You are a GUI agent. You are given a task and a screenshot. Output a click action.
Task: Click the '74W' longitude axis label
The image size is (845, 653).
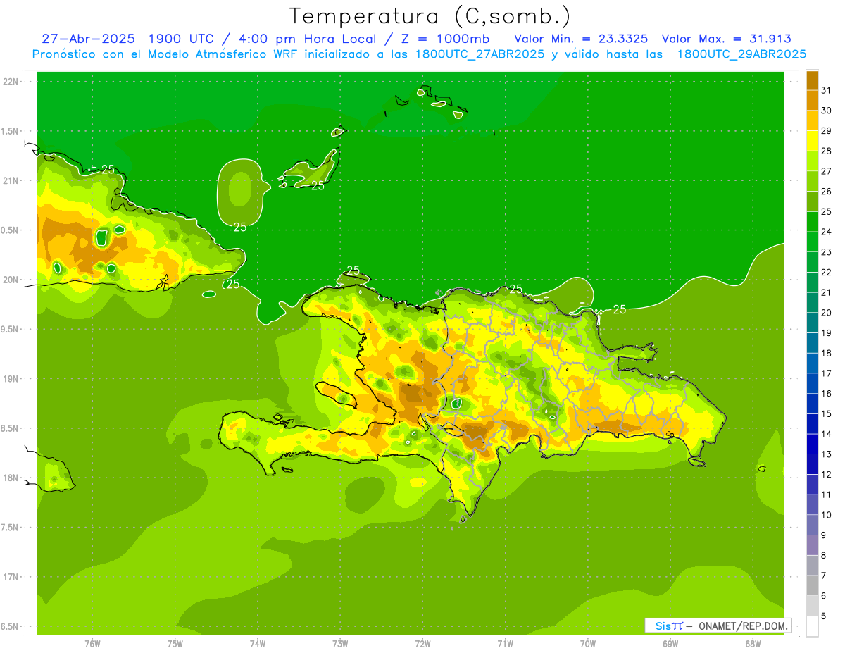point(257,643)
